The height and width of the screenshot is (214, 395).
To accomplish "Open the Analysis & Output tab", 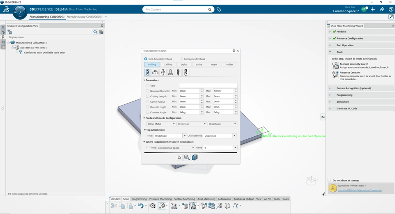I will tap(243, 199).
